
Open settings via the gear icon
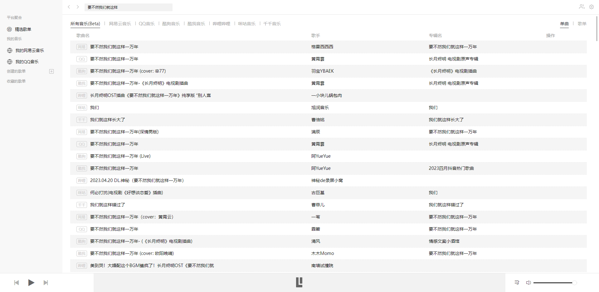pyautogui.click(x=592, y=7)
